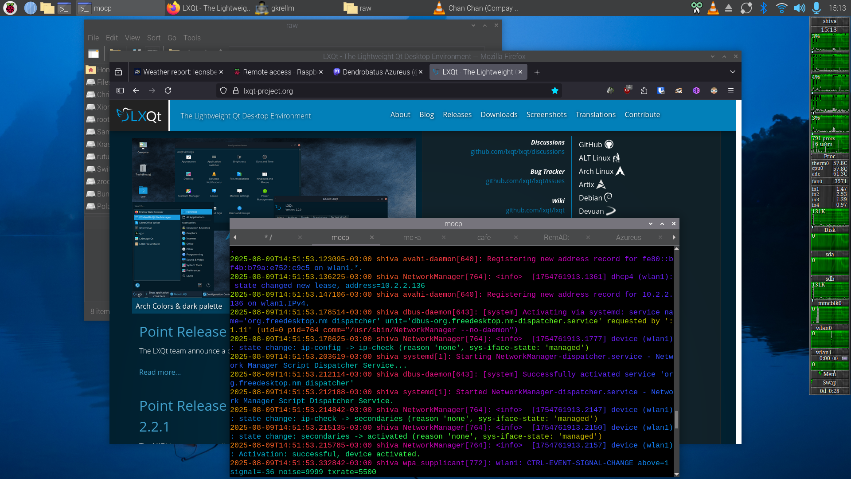This screenshot has width=851, height=479.
Task: Open the Releases page link
Action: pos(457,114)
